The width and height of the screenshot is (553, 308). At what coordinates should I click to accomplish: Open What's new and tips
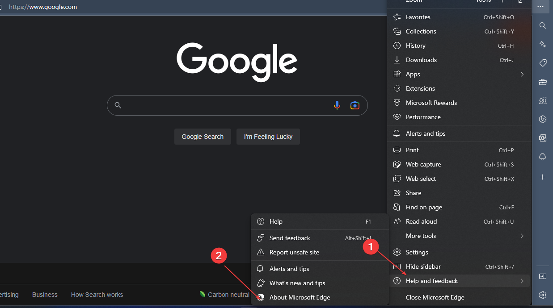tap(320, 283)
